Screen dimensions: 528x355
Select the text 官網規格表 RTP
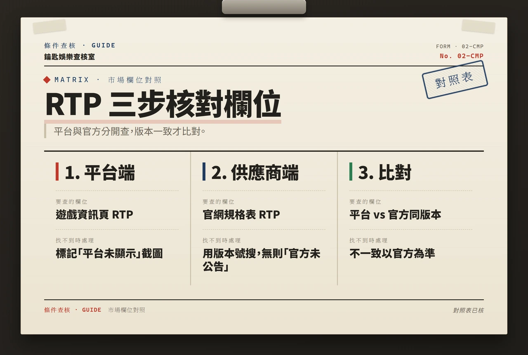tap(241, 215)
